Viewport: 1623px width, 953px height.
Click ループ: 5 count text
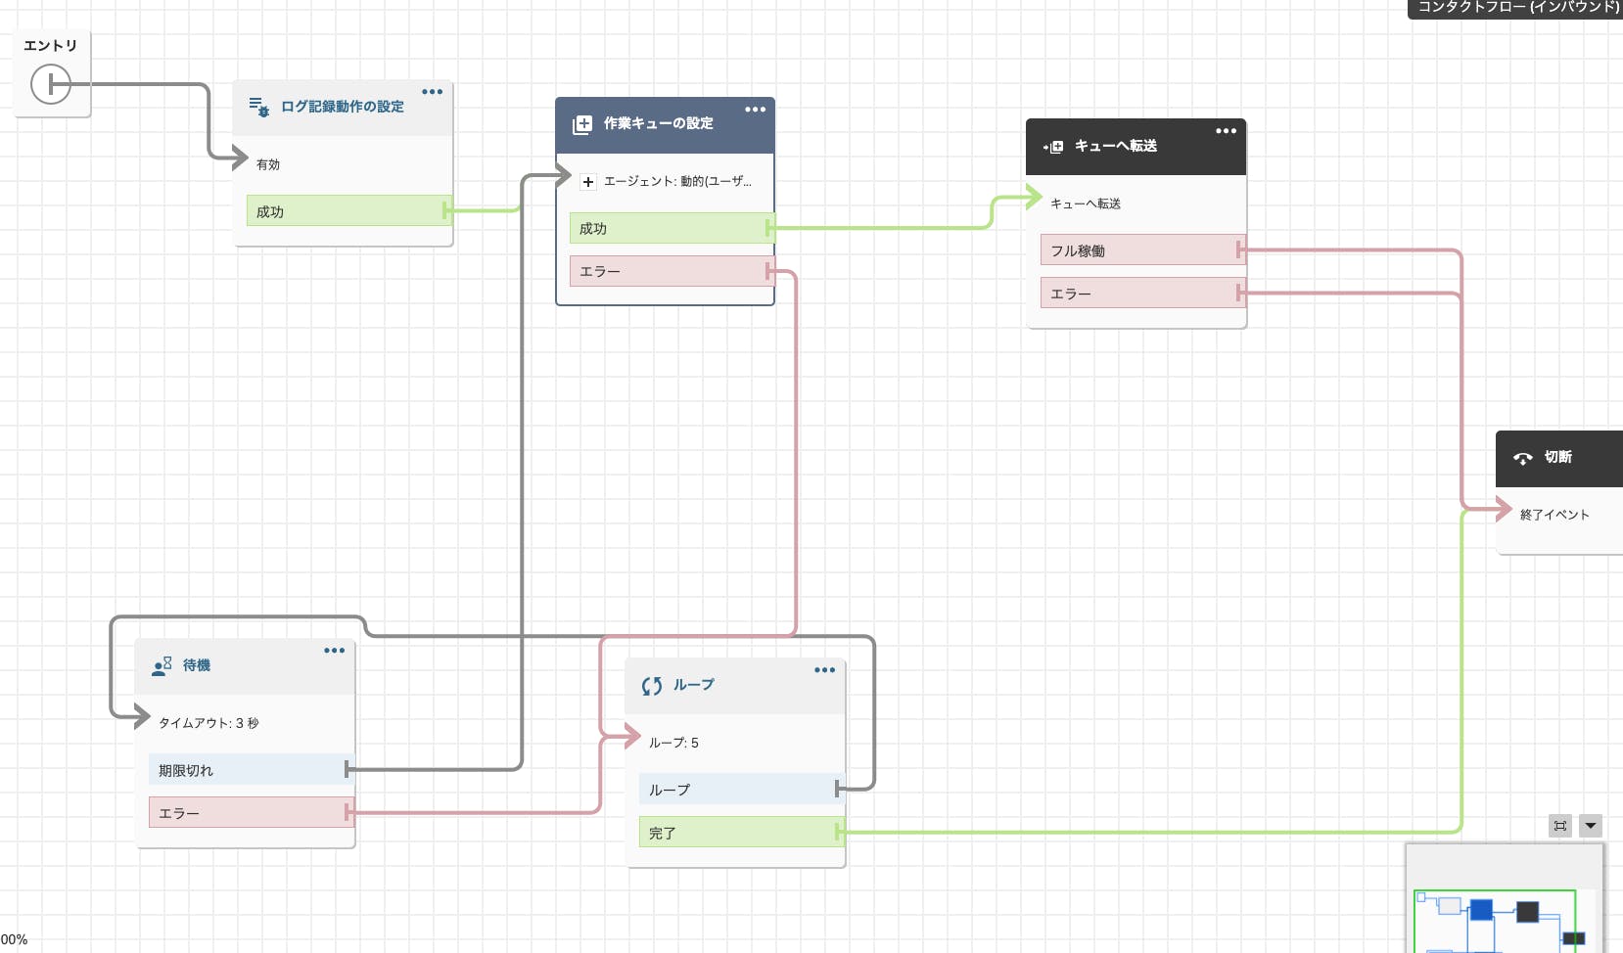coord(673,743)
